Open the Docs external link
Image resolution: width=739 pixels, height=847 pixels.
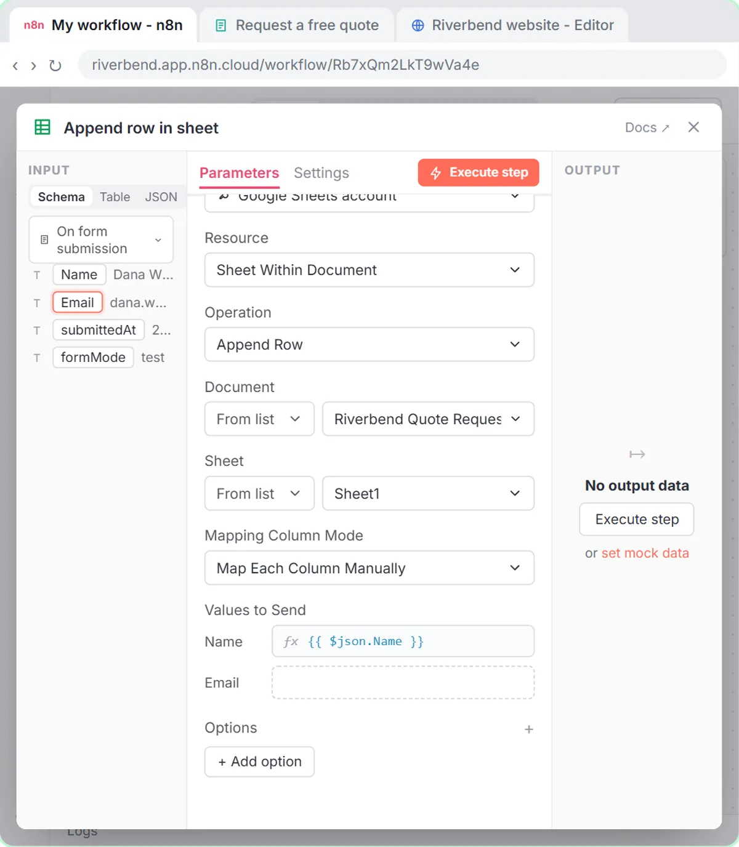pos(647,127)
